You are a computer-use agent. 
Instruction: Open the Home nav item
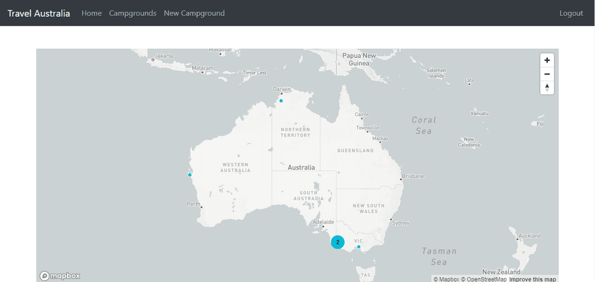pyautogui.click(x=92, y=13)
